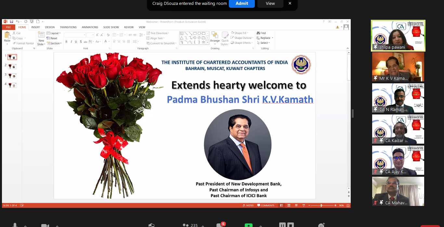The image size is (444, 227).
Task: Start Slide Show from status bar icon
Action: [x=303, y=205]
